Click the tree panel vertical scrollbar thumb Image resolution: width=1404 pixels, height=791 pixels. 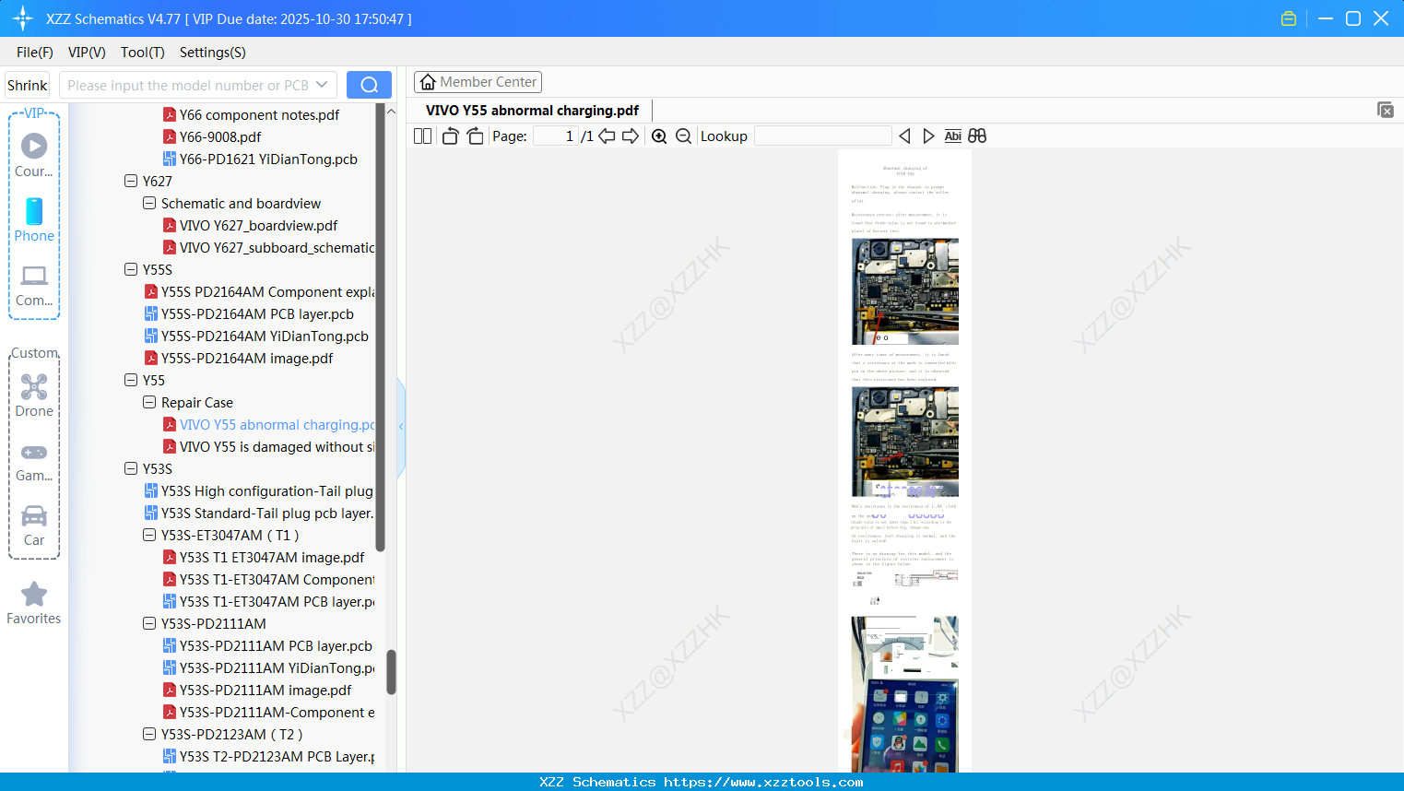(391, 672)
